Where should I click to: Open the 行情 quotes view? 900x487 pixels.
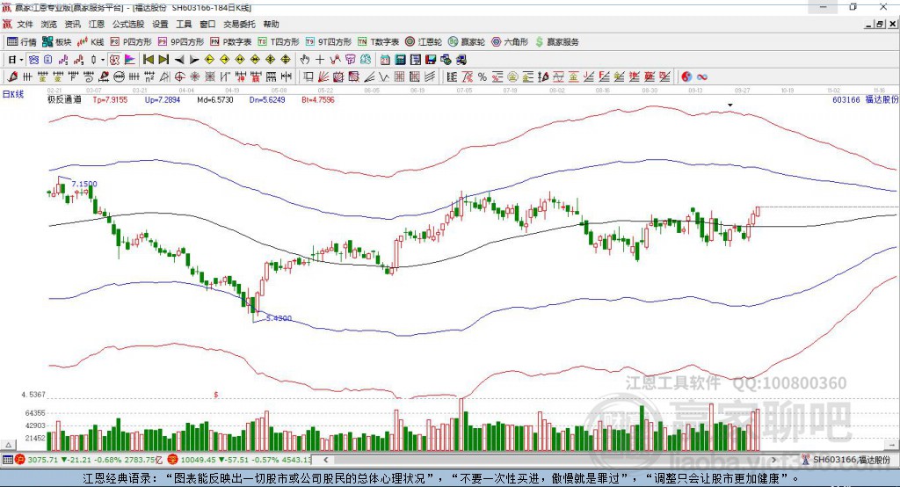tap(21, 42)
